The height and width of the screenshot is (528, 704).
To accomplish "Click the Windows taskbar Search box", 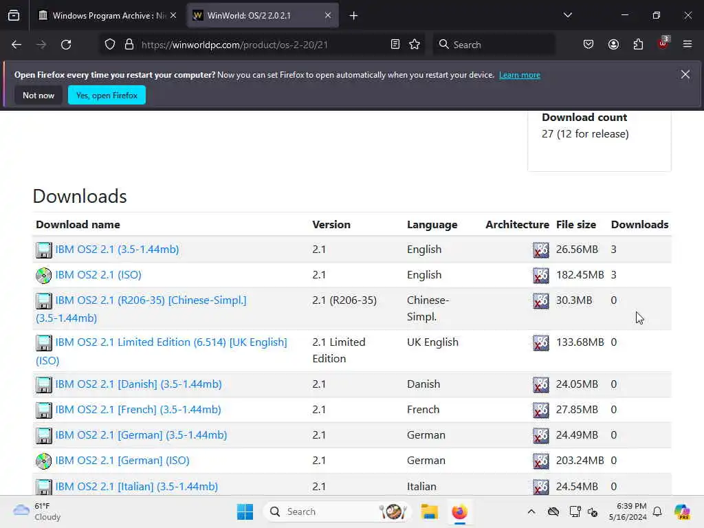I will click(337, 511).
